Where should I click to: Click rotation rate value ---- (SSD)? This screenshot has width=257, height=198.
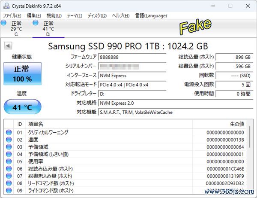point(234,76)
